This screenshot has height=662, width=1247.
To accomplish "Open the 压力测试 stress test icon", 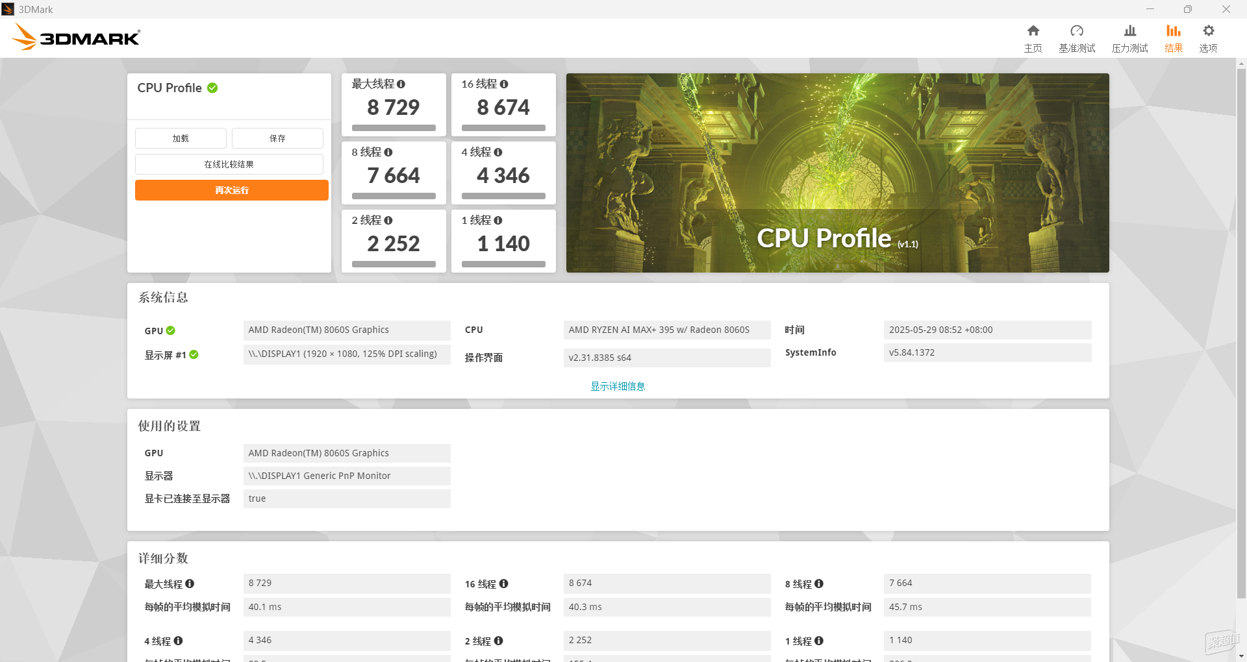I will click(x=1130, y=31).
